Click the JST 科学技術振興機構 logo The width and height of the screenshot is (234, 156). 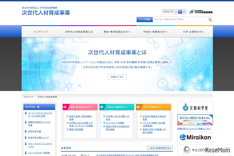coord(201,11)
